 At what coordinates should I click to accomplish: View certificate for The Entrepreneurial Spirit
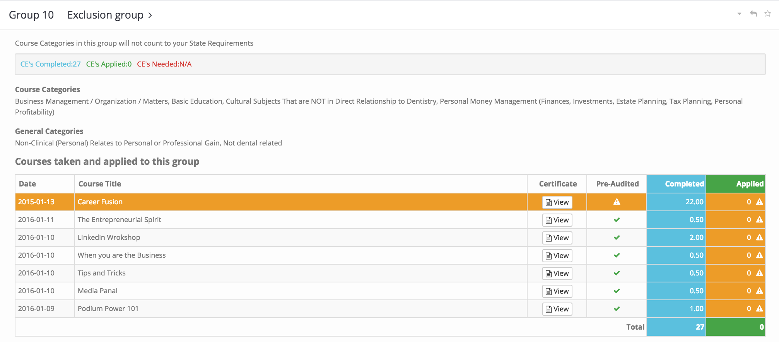tap(557, 220)
